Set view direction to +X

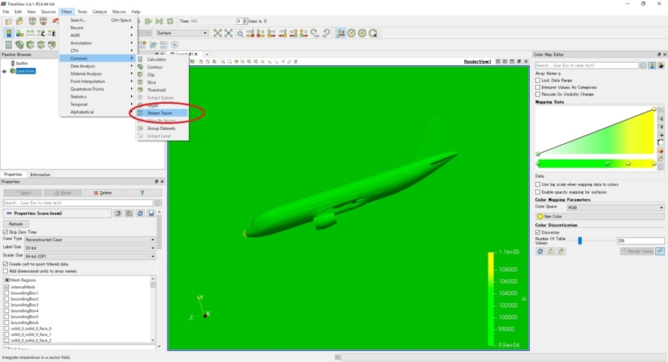(250, 33)
